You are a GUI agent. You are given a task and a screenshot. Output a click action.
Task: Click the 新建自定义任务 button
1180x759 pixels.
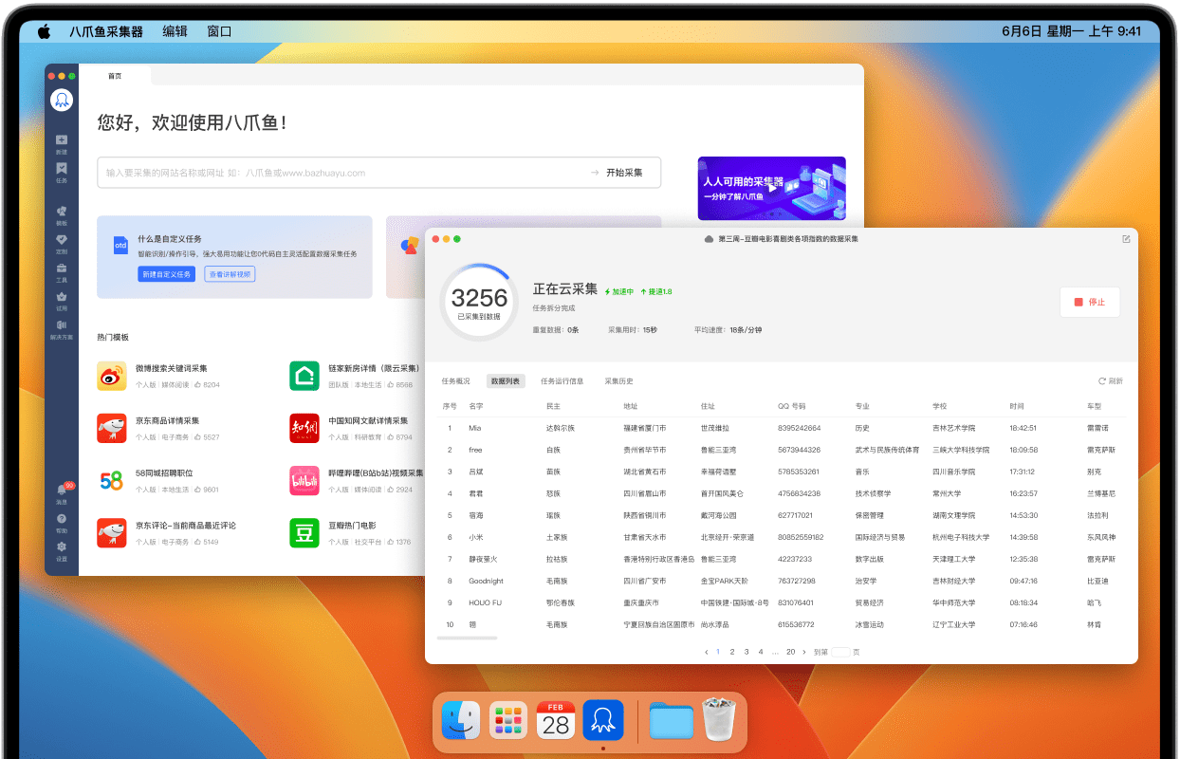[x=166, y=274]
